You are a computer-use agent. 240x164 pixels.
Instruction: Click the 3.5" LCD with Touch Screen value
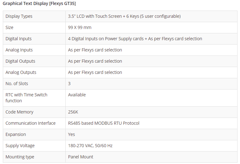pos(124,16)
